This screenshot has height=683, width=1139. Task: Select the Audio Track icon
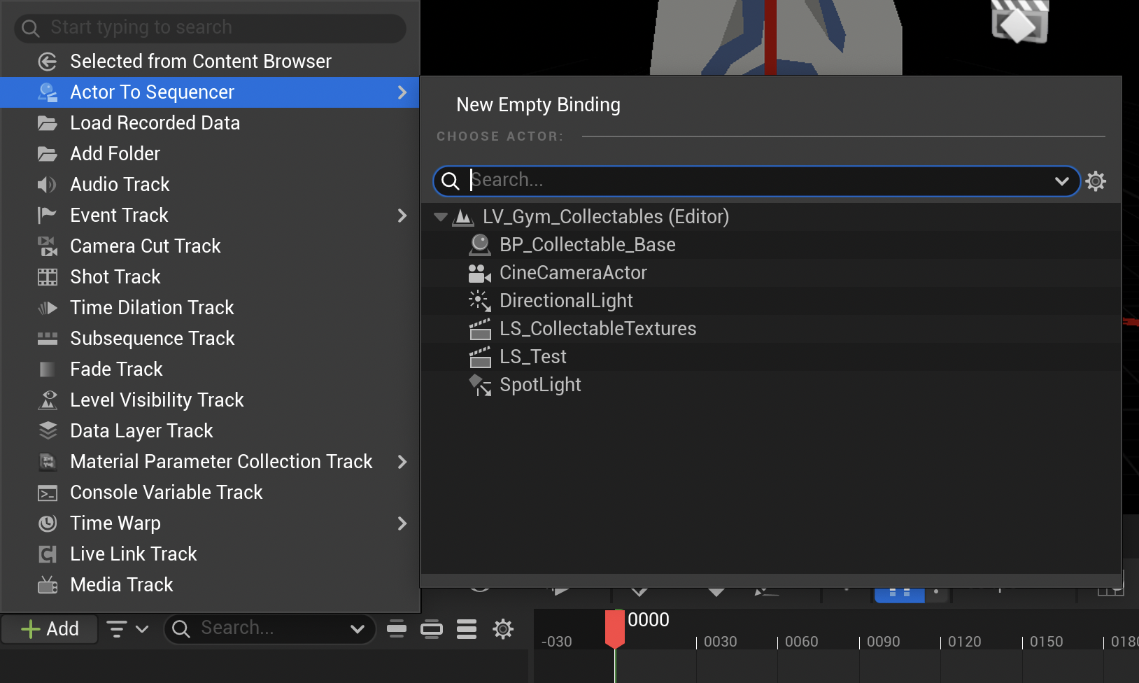tap(47, 184)
